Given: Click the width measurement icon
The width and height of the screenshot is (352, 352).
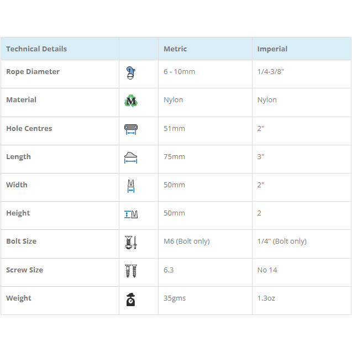Looking at the screenshot, I should (131, 186).
